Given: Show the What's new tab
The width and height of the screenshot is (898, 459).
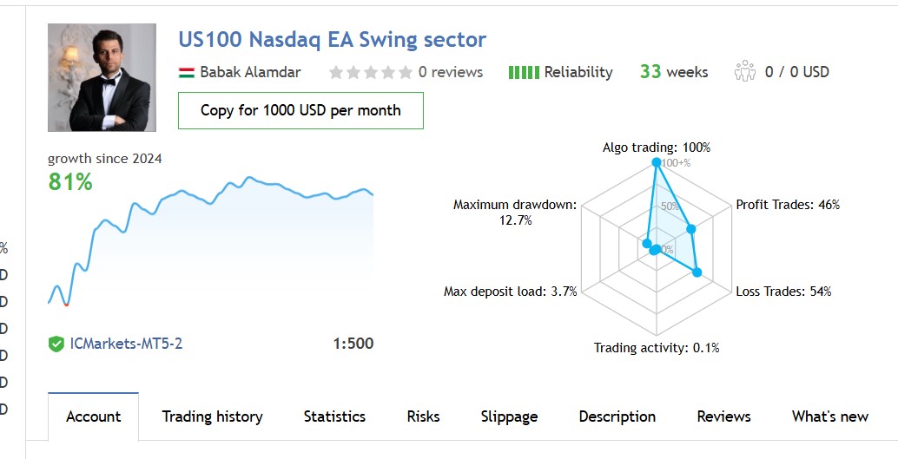Looking at the screenshot, I should click(829, 416).
